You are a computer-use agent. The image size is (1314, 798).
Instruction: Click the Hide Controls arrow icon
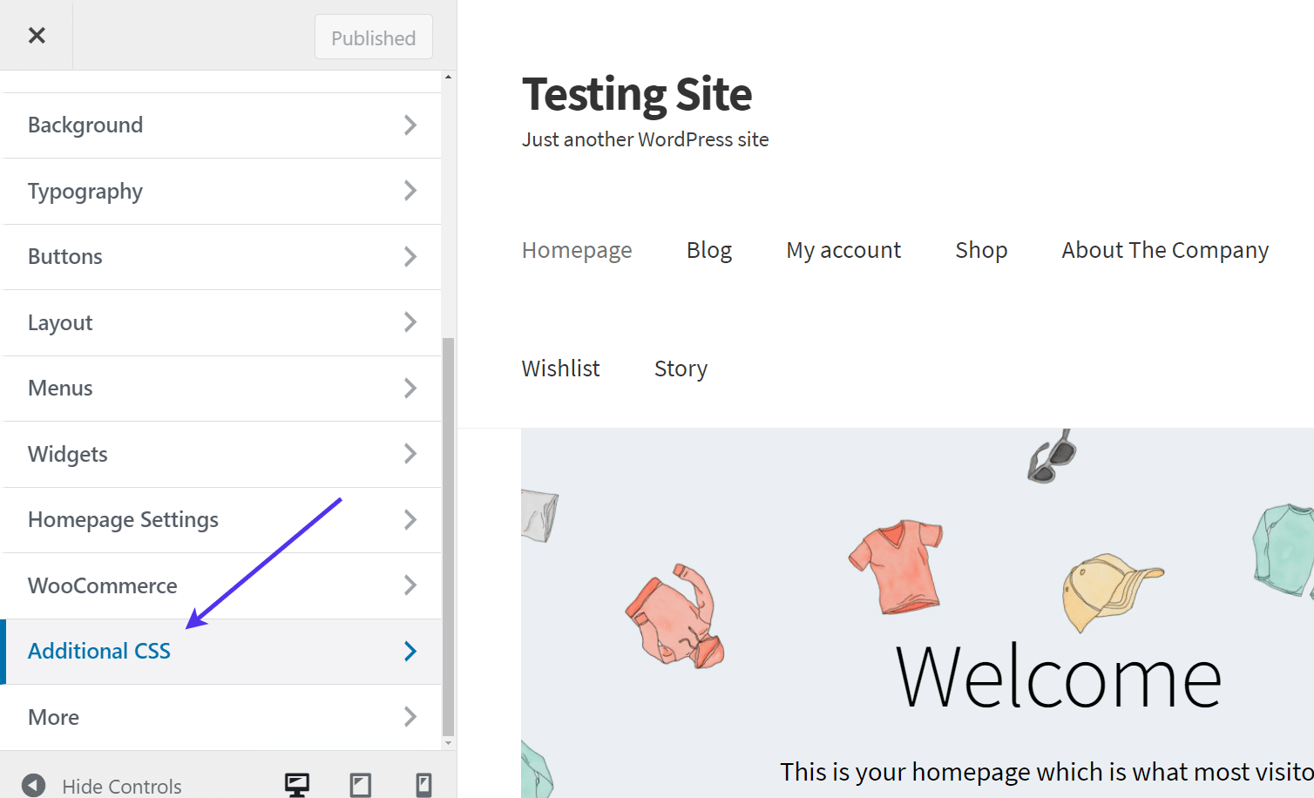tap(33, 784)
